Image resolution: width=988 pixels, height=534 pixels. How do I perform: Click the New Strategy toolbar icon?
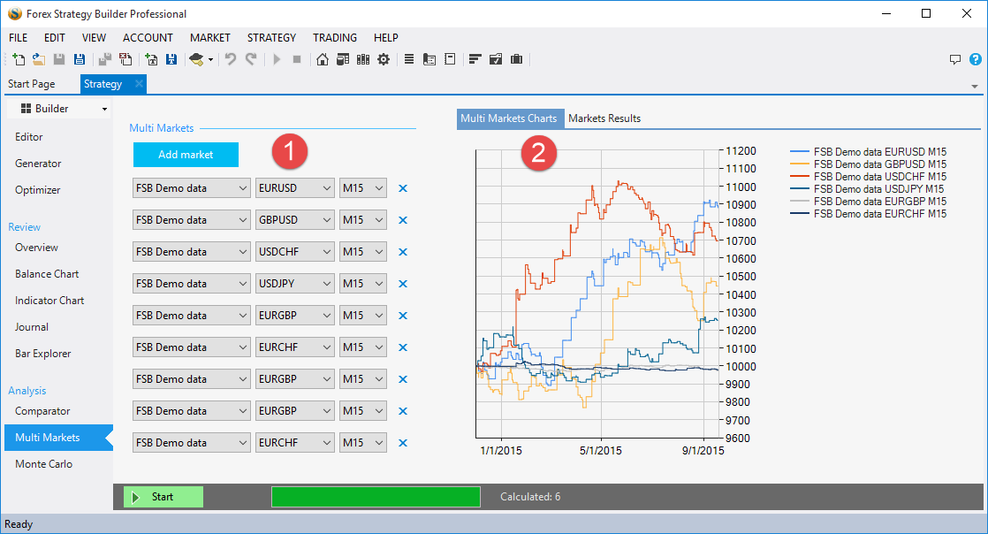19,59
